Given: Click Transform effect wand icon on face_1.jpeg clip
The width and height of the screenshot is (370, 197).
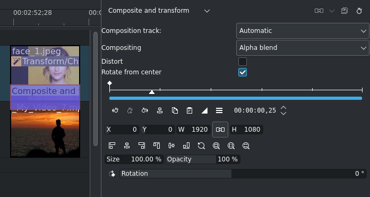Looking at the screenshot, I should tap(16, 62).
